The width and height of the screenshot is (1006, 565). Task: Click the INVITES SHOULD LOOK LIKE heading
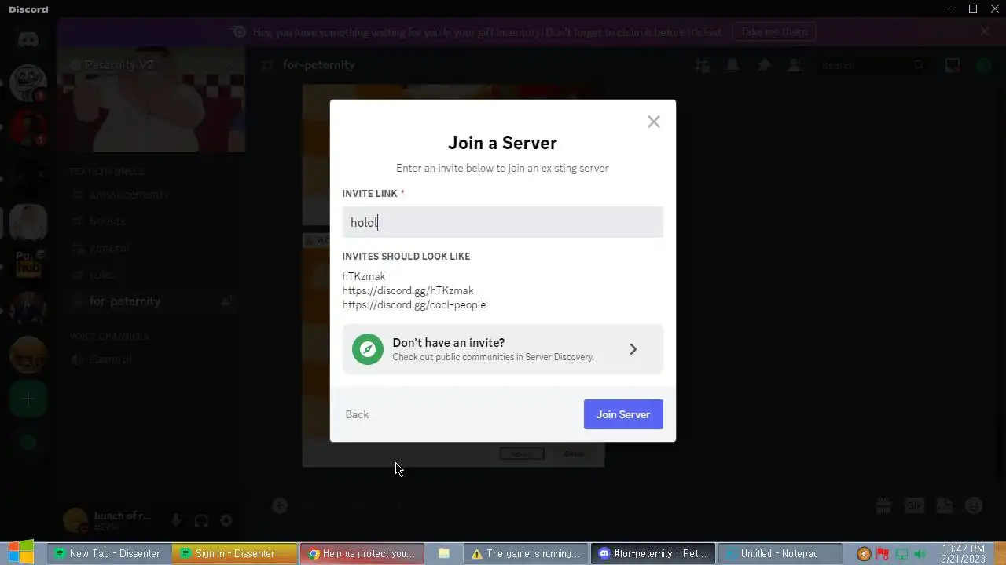pos(406,257)
